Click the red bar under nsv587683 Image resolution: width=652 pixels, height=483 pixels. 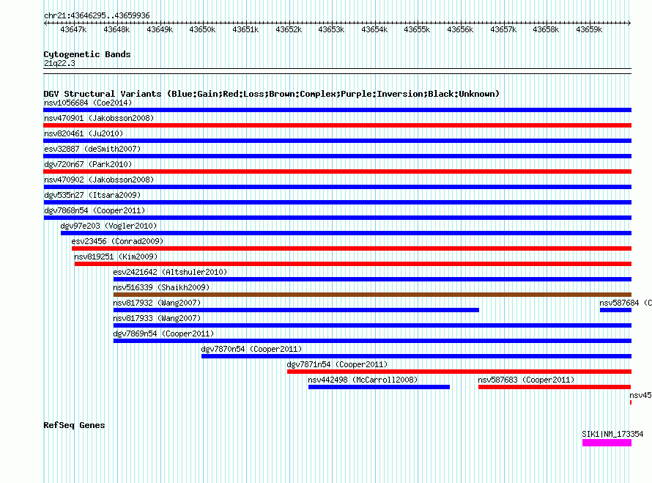pyautogui.click(x=555, y=387)
